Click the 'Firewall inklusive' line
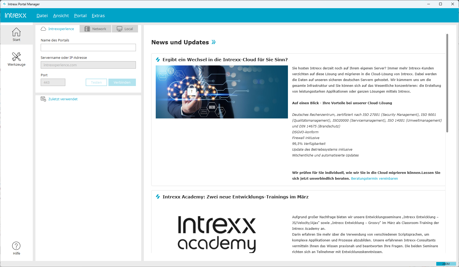 point(306,138)
